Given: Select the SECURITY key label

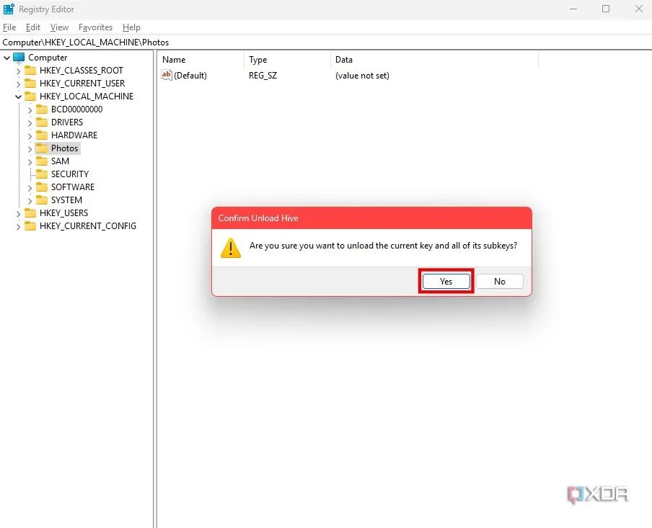Looking at the screenshot, I should pyautogui.click(x=70, y=174).
